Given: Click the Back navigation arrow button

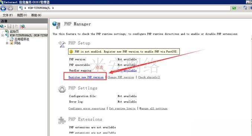Looking at the screenshot, I should [3, 8].
